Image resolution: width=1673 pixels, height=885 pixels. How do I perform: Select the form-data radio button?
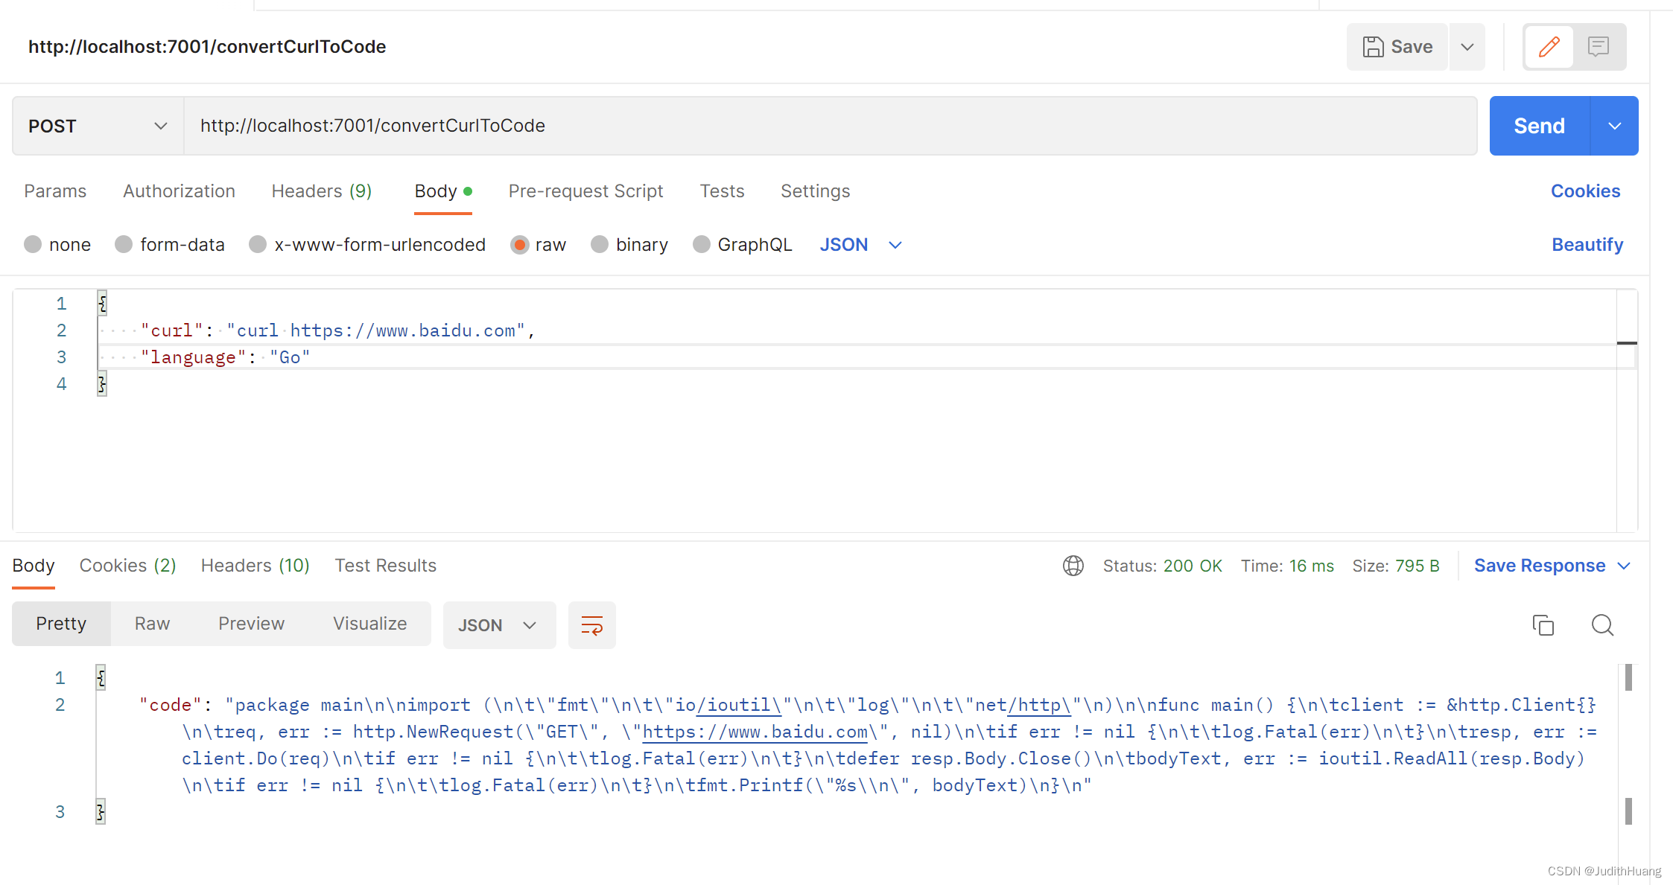tap(124, 244)
